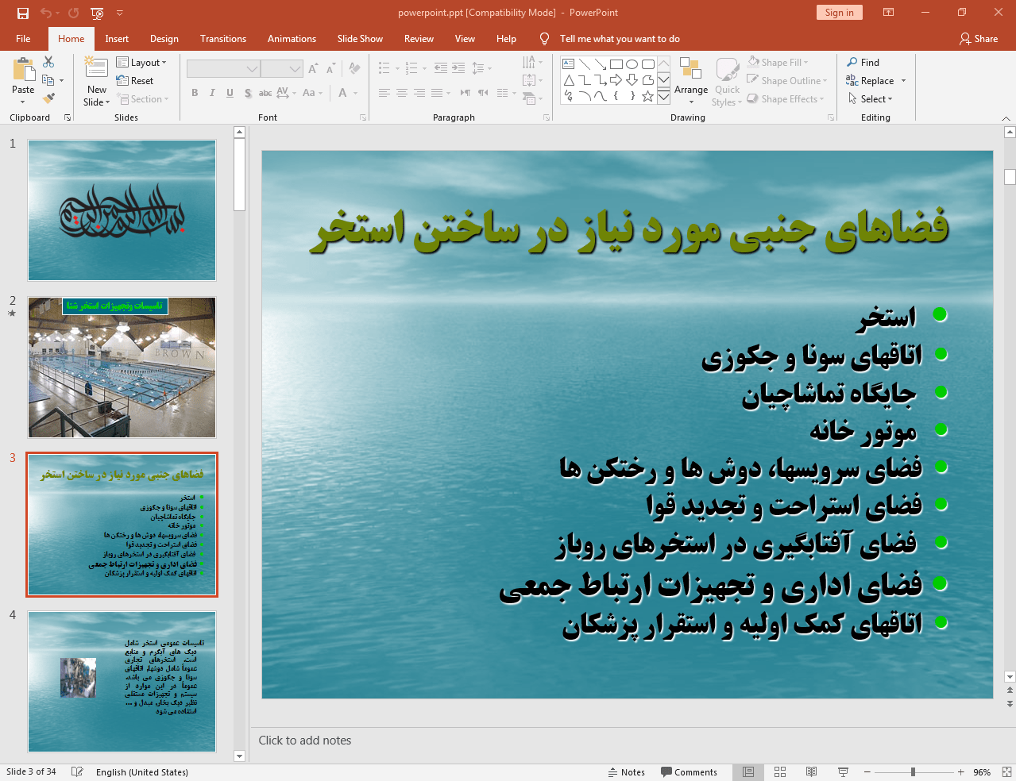Image resolution: width=1016 pixels, height=781 pixels.
Task: Click the Share button
Action: [979, 38]
